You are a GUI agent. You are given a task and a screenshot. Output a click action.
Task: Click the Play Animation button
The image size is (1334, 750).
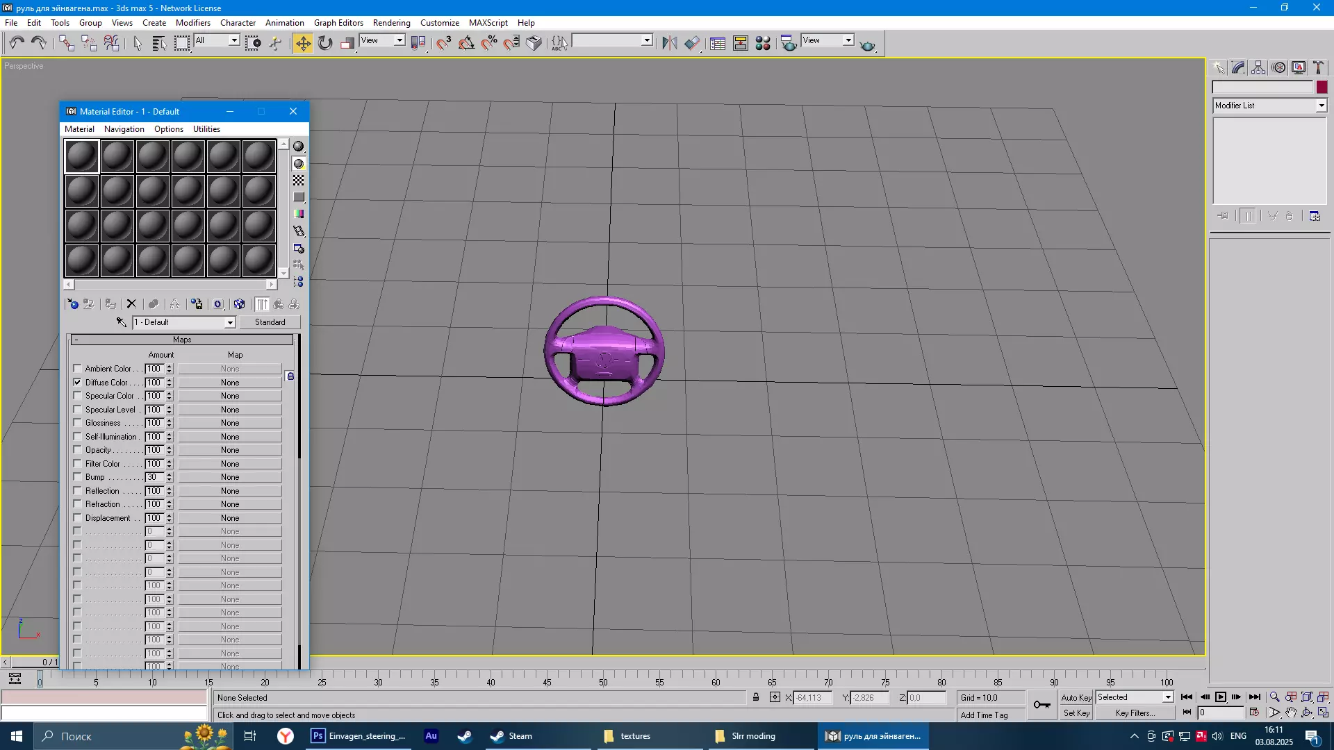(1221, 697)
